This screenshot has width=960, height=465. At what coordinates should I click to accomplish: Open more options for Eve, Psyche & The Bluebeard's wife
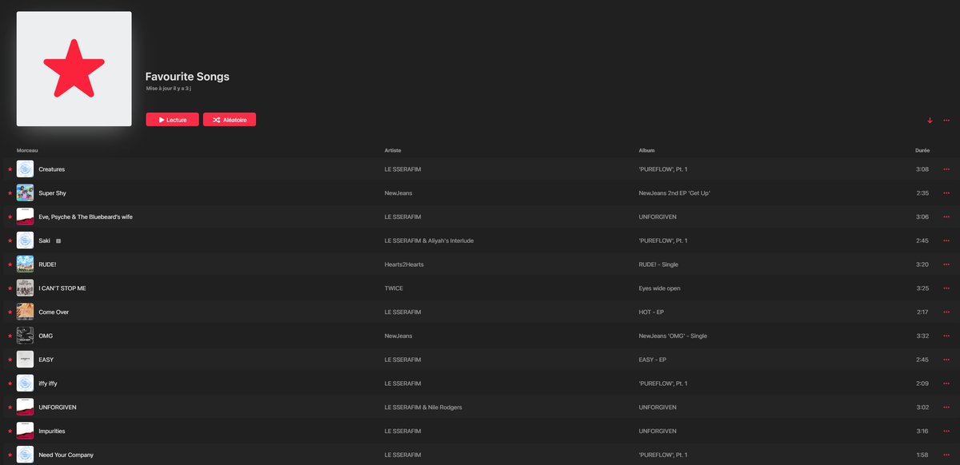[946, 217]
